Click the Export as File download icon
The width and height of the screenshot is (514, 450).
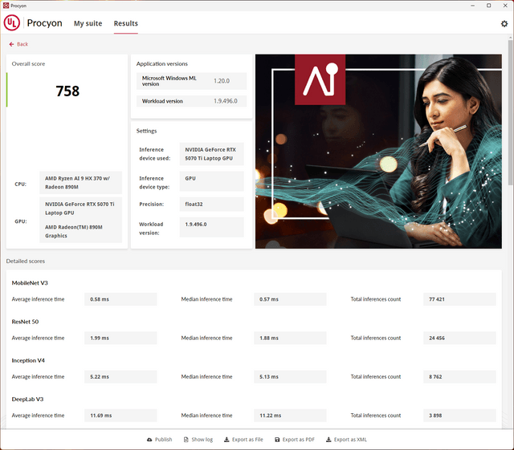(x=226, y=440)
